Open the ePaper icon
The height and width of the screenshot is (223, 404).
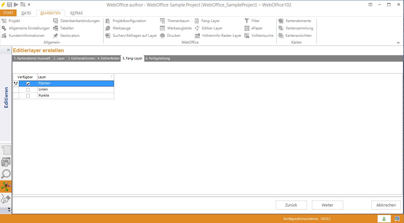click(x=247, y=28)
